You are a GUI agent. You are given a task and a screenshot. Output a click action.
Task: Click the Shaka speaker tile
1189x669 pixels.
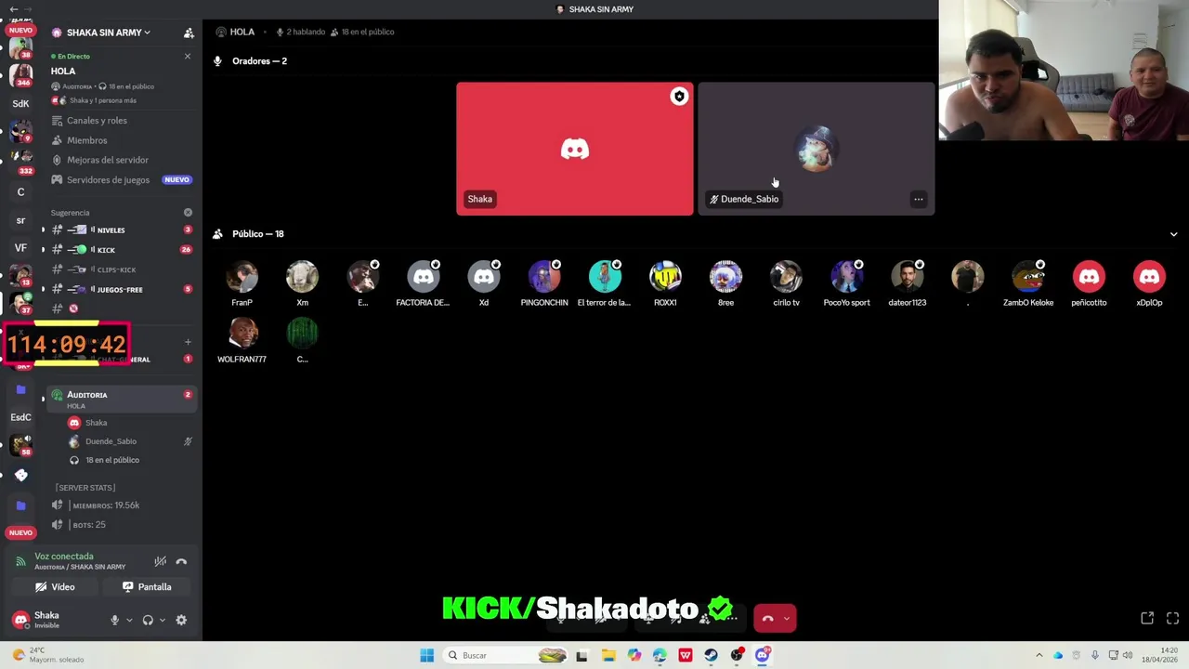tap(574, 149)
